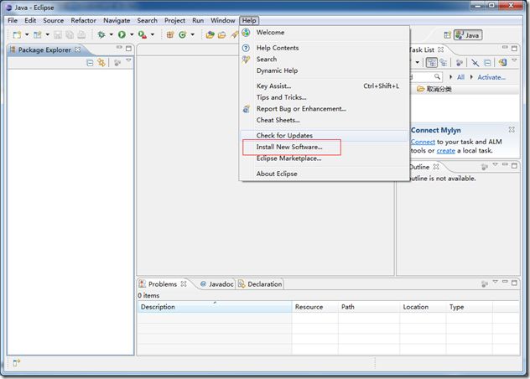This screenshot has height=379, width=530.
Task: Choose Report Bug or Enhancement... menu entry
Action: pos(325,108)
